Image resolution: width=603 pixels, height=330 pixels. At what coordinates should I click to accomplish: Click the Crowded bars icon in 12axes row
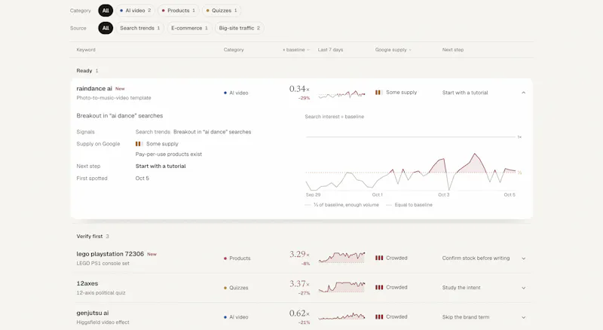tap(379, 287)
